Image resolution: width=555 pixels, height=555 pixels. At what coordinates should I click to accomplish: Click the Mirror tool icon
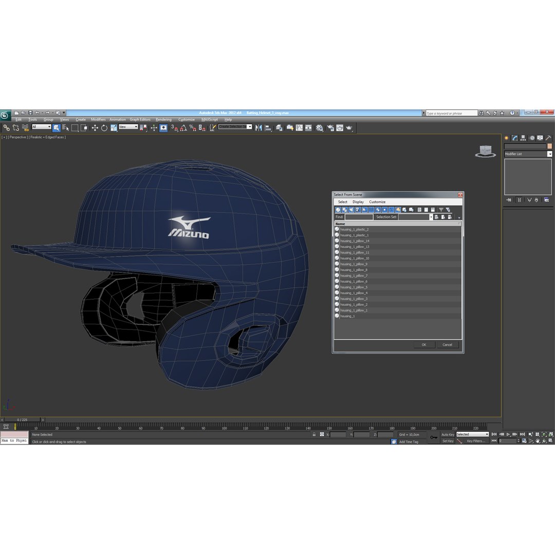point(258,128)
